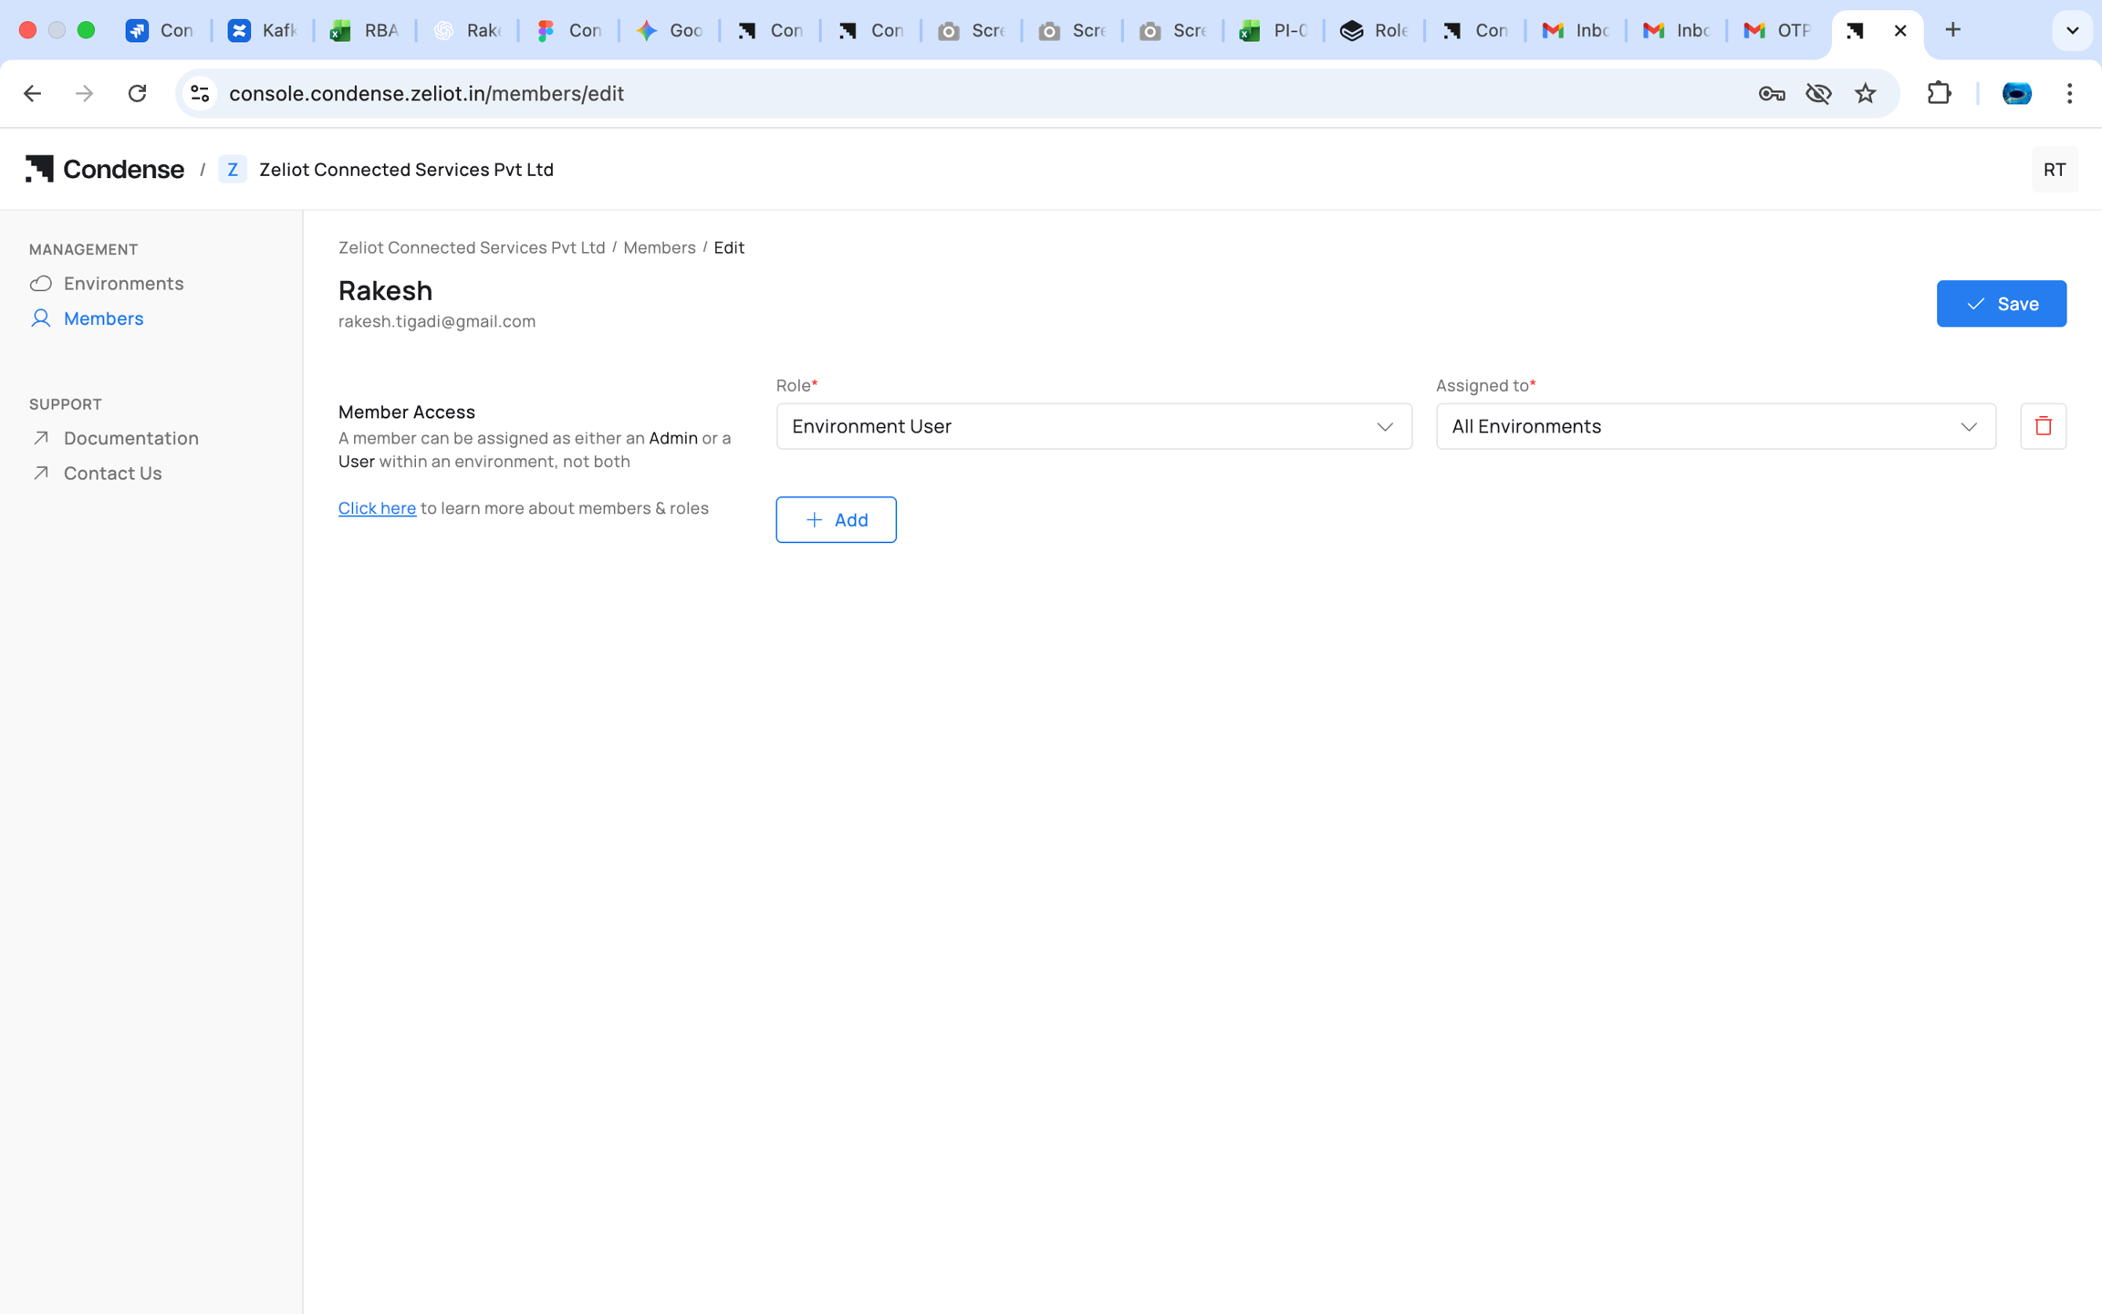Save the member changes
The image size is (2102, 1314).
tap(2001, 304)
